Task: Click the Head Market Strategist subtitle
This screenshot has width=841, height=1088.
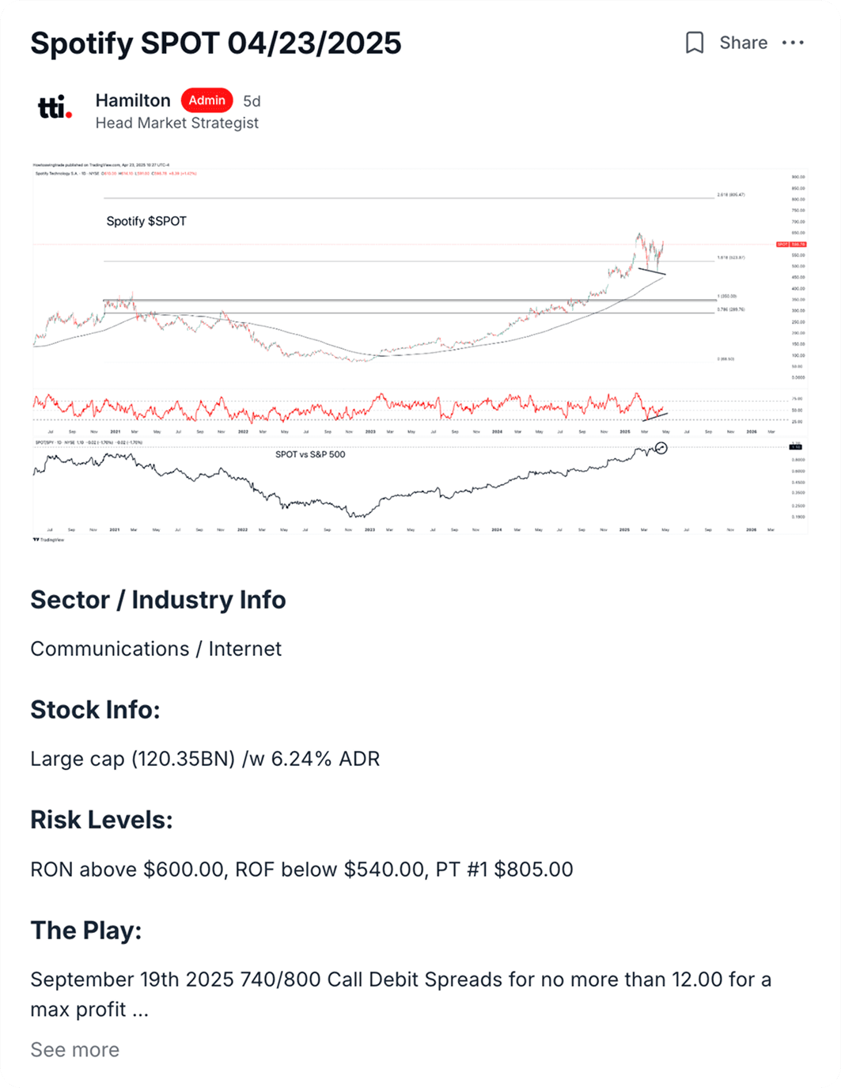Action: click(176, 123)
